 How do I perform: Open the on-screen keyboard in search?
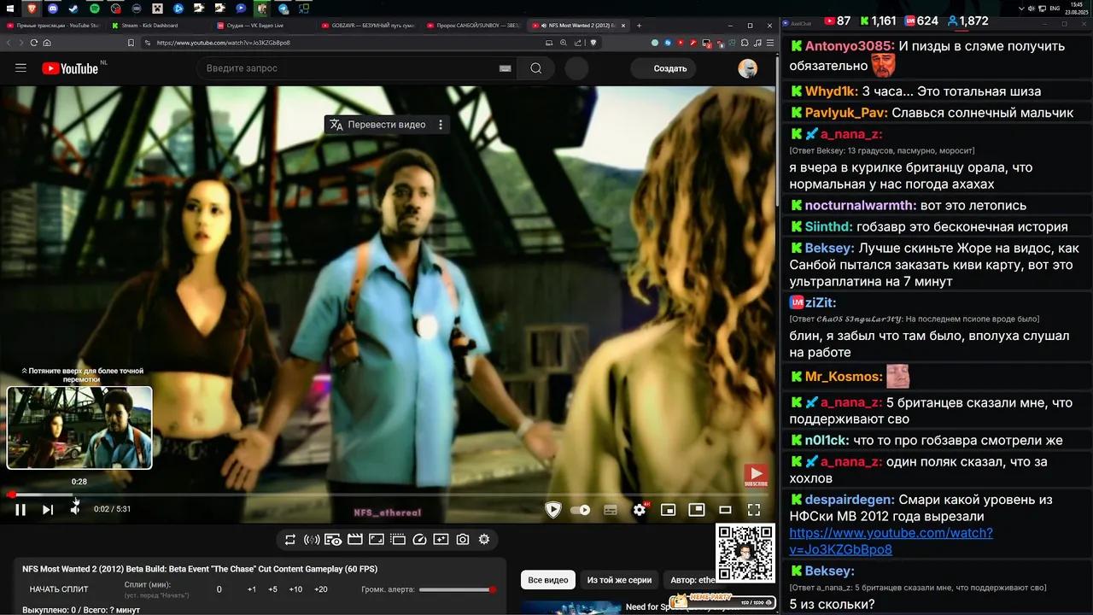click(505, 68)
